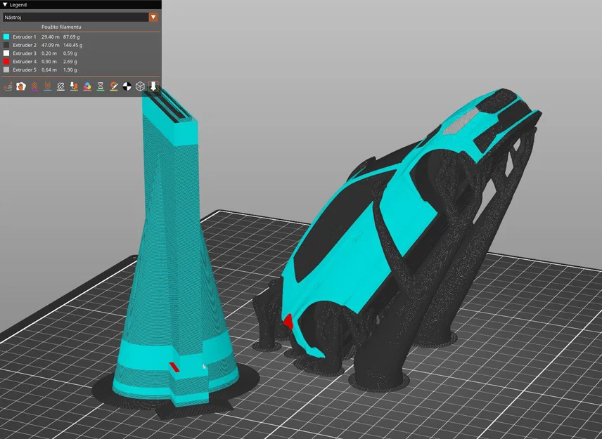Toggle seams visibility icon
The image size is (602, 439).
pos(60,86)
